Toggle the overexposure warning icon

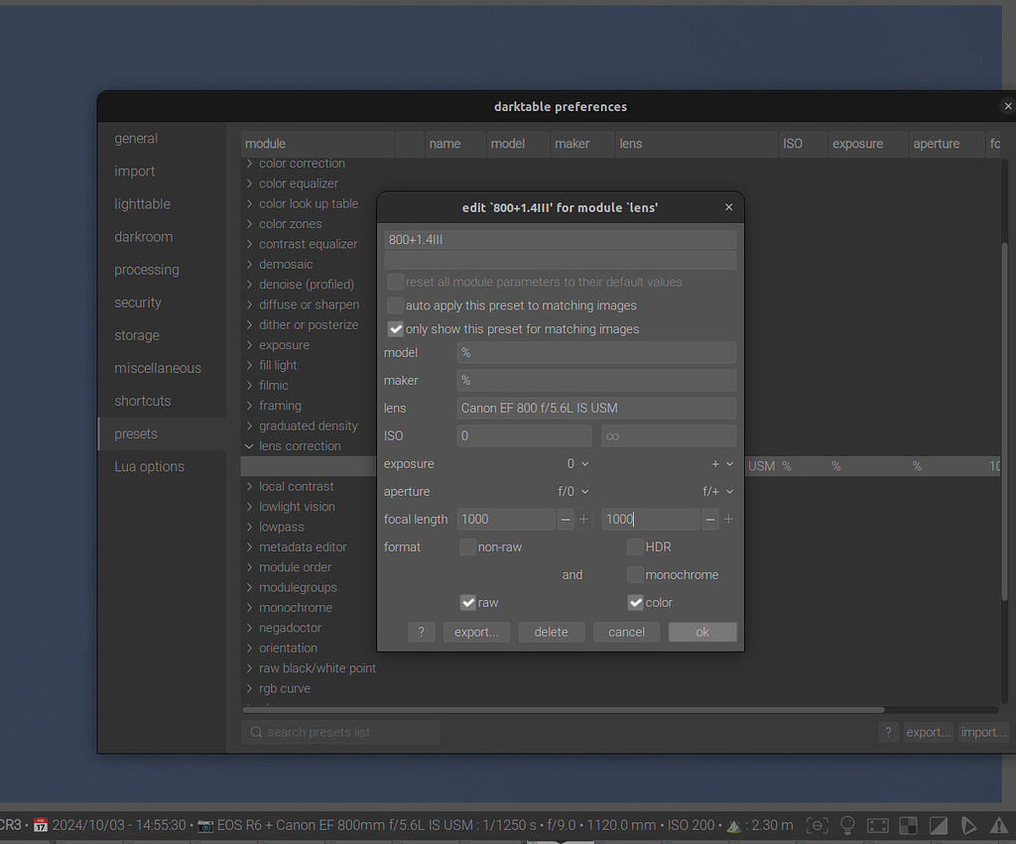pyautogui.click(x=877, y=825)
